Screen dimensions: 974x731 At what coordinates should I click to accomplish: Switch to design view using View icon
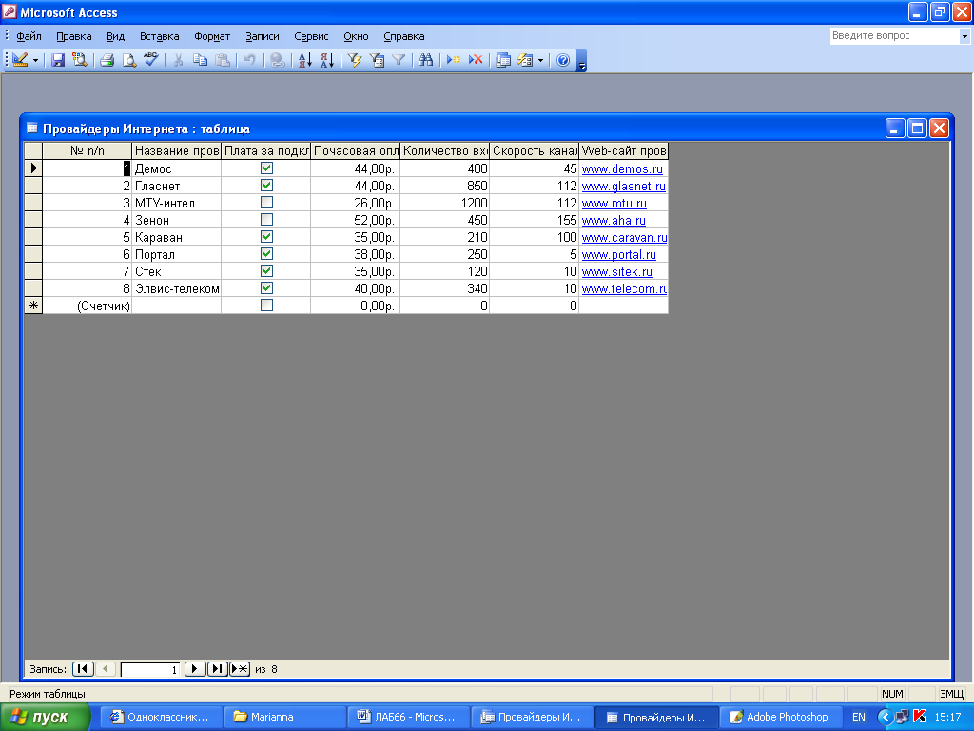20,60
